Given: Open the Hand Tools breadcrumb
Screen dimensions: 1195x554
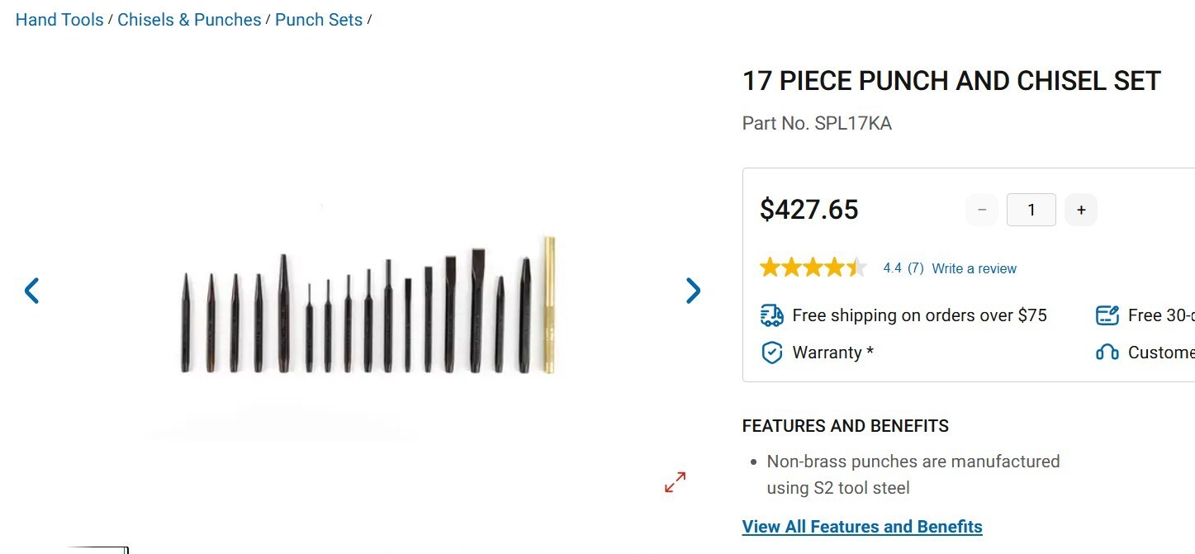Looking at the screenshot, I should [59, 20].
